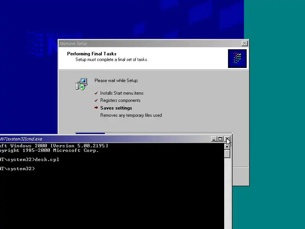This screenshot has width=305, height=229.
Task: Maximize the cmd.exe window
Action: pos(220,139)
